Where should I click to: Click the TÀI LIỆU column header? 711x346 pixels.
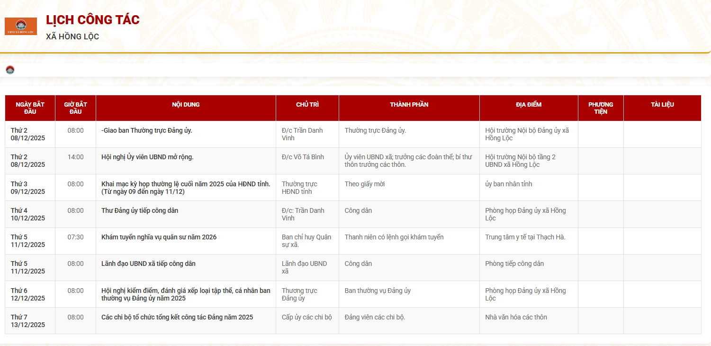(662, 105)
